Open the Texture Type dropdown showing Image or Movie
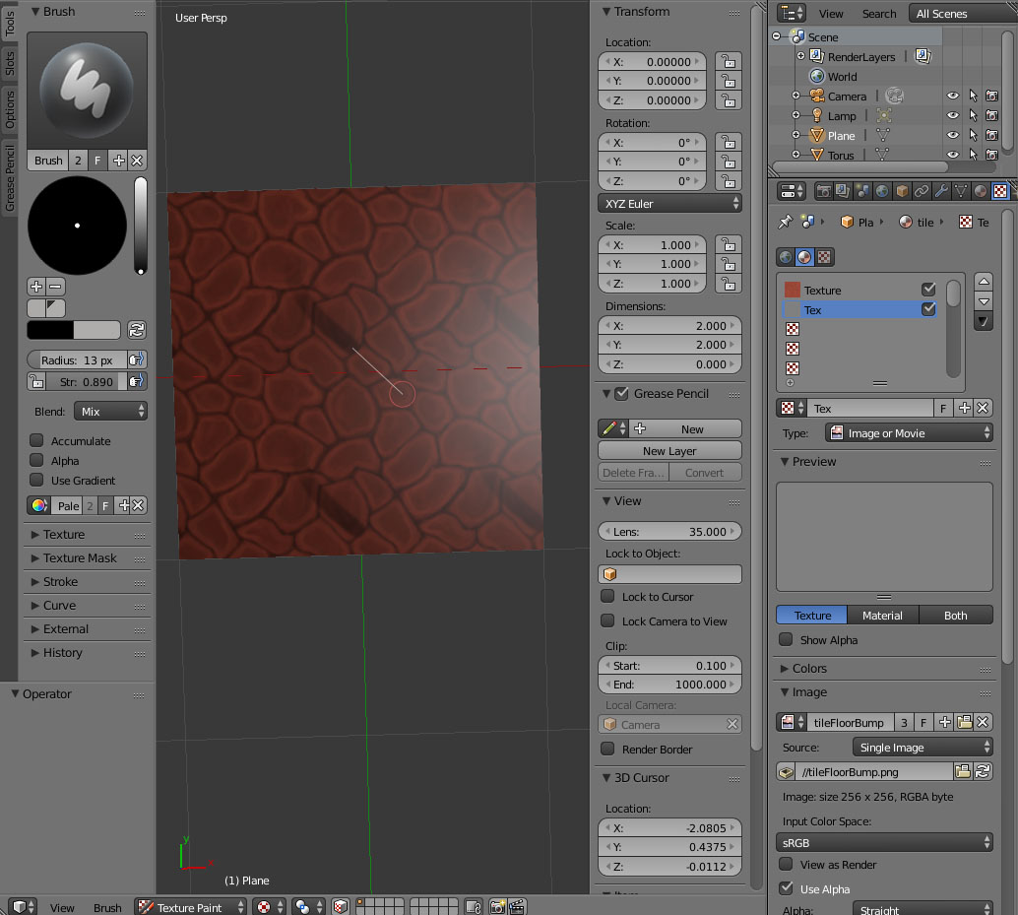 tap(908, 432)
